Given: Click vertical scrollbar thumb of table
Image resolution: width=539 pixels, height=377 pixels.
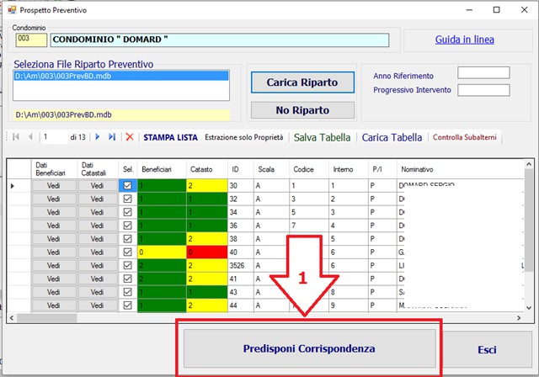Looking at the screenshot, I should point(529,220).
